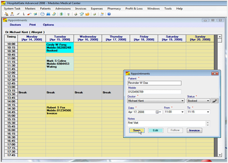228x163 pixels.
Task: Click the Save button
Action: click(137, 130)
